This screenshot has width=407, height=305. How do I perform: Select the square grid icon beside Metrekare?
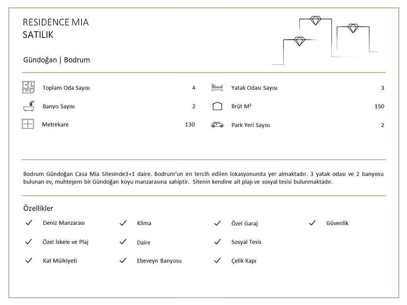tap(28, 124)
